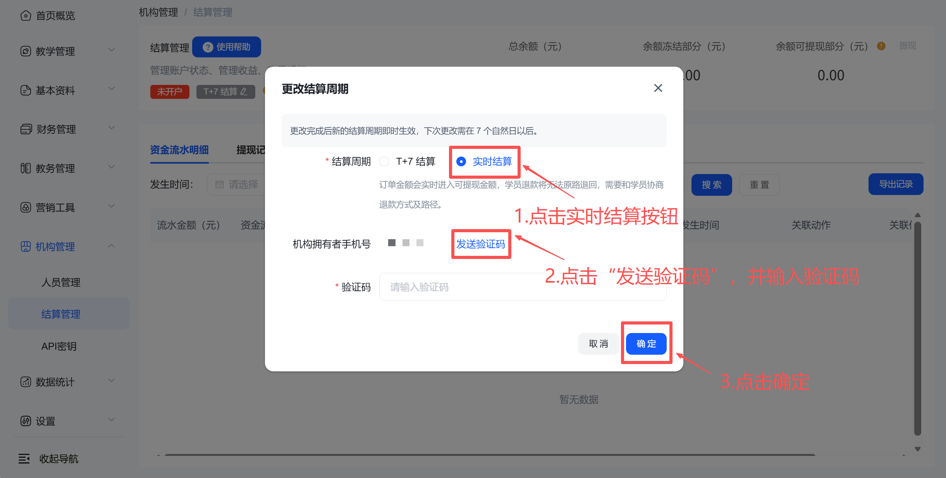Click the edit pencil on T+7 结算 tag

pos(244,92)
